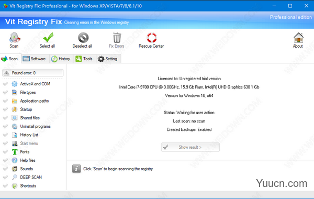
Task: Toggle the ActiveX and COM checkmark
Action: [x=5, y=84]
